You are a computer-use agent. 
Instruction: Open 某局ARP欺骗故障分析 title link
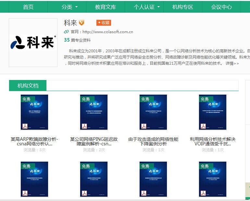(x=34, y=141)
